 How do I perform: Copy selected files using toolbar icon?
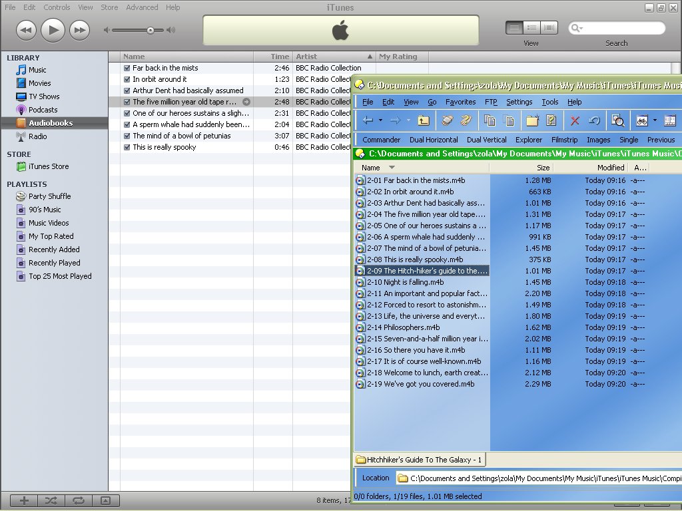coord(490,120)
